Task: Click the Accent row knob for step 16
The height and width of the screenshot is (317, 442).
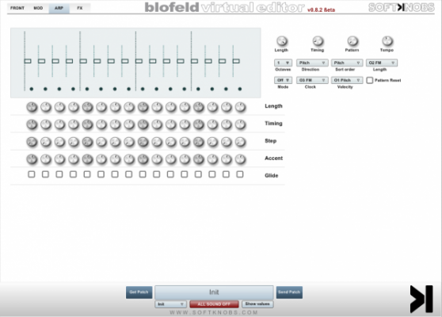Action: (x=241, y=159)
